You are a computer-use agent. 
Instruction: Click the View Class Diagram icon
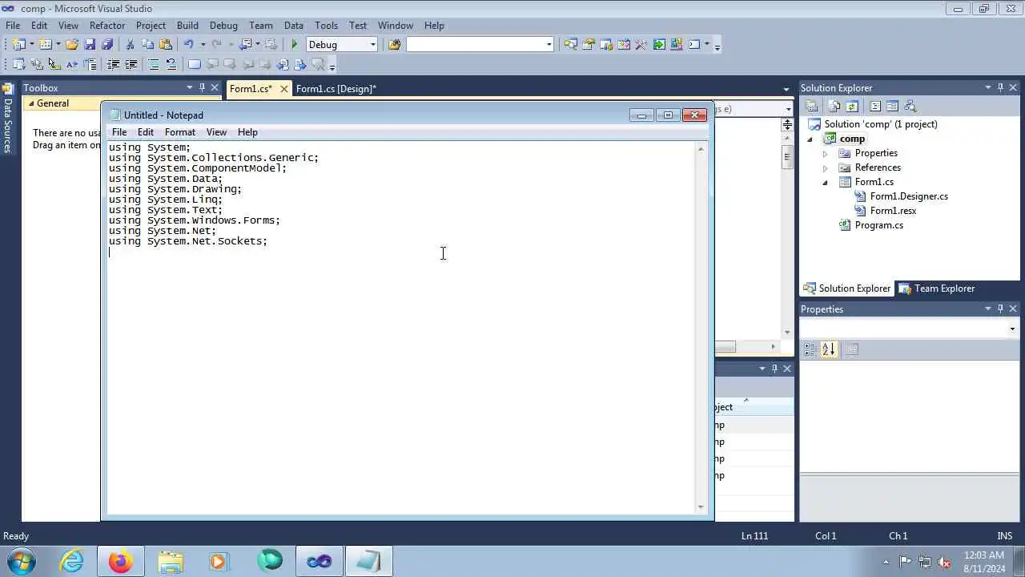pos(910,106)
